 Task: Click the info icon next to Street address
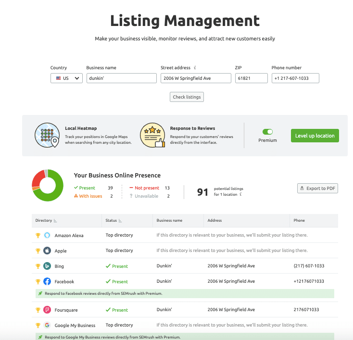(x=195, y=67)
